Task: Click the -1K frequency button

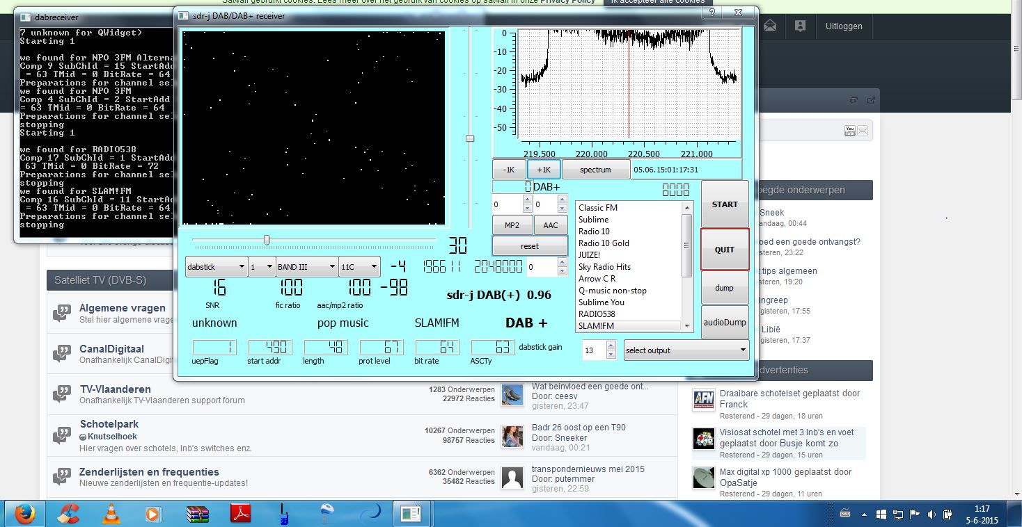Action: click(x=509, y=170)
